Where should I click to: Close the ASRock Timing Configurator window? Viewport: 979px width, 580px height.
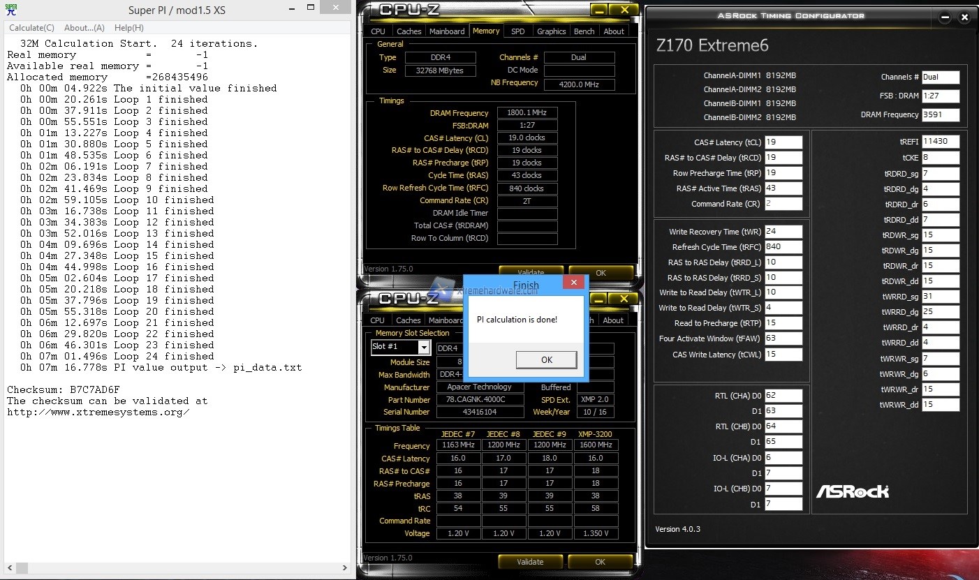pyautogui.click(x=964, y=17)
